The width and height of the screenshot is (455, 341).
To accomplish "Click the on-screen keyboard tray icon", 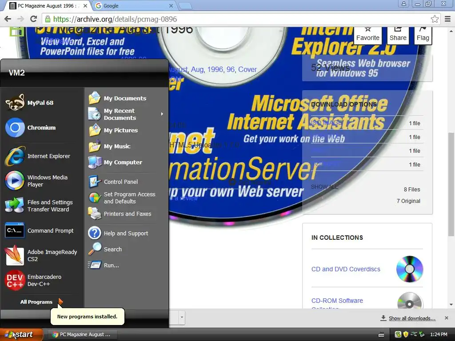I will (x=381, y=335).
